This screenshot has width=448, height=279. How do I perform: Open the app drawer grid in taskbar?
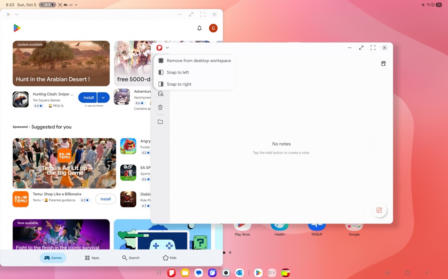[159, 273]
